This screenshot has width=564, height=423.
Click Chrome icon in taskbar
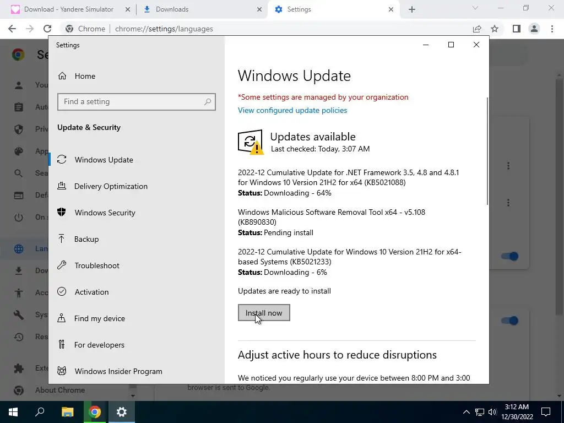(95, 412)
